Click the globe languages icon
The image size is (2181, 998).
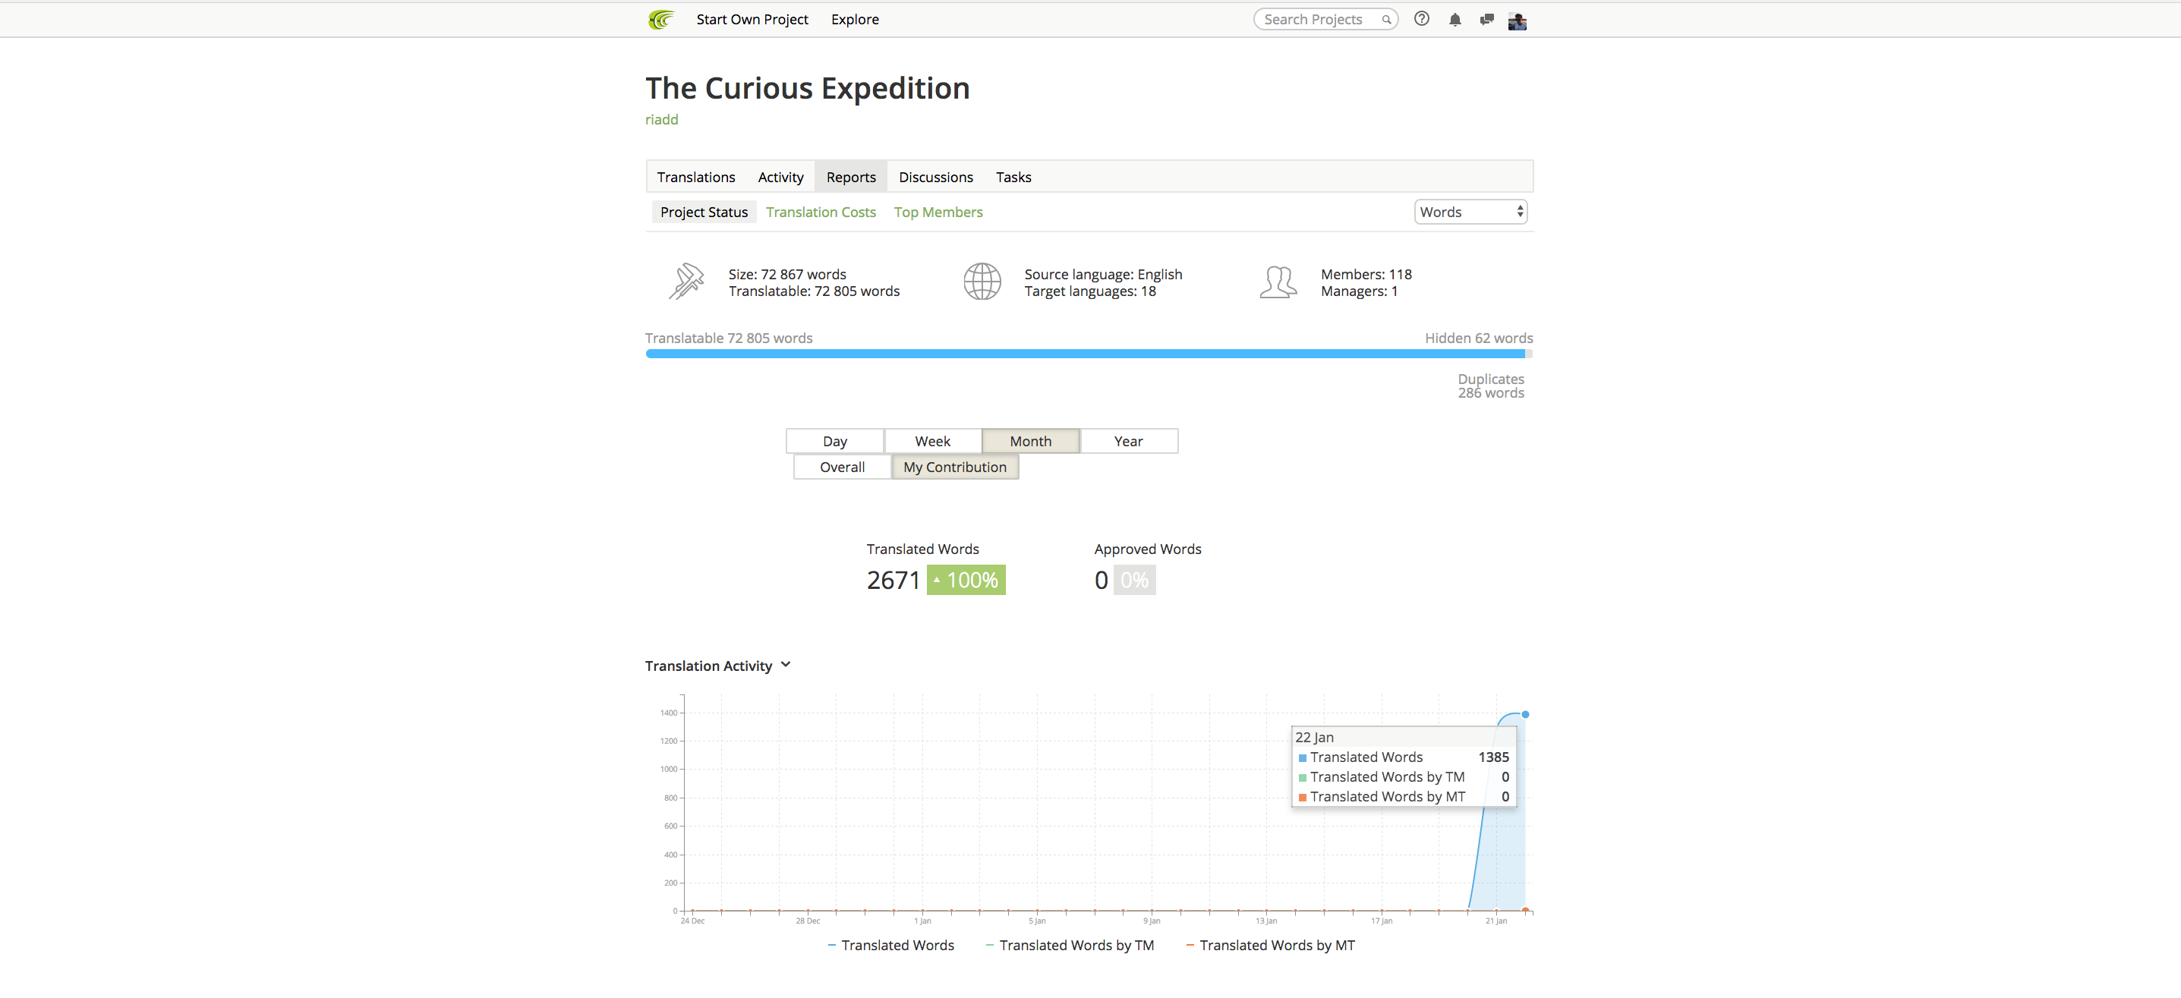982,282
